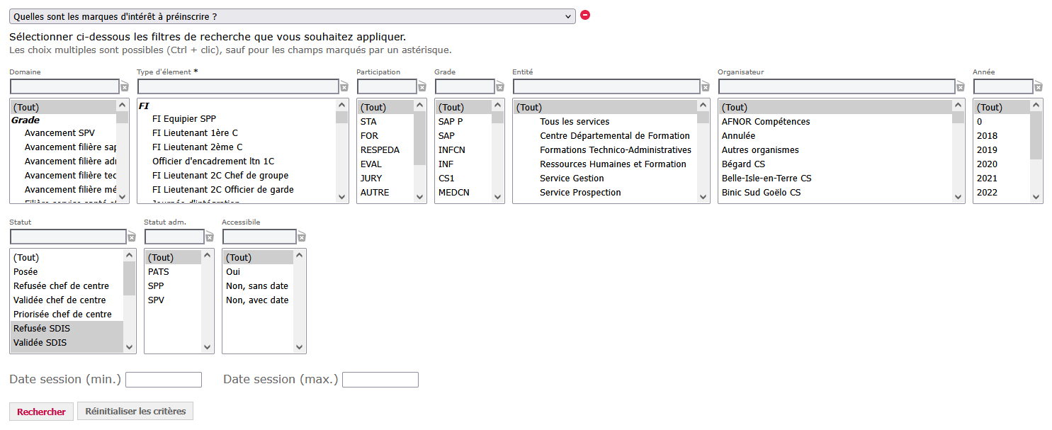
Task: Select year 2022 in Année list
Action: [1002, 193]
